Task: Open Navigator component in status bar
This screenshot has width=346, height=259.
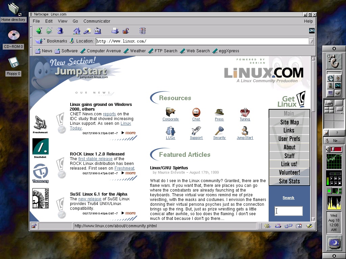Action: [267, 226]
